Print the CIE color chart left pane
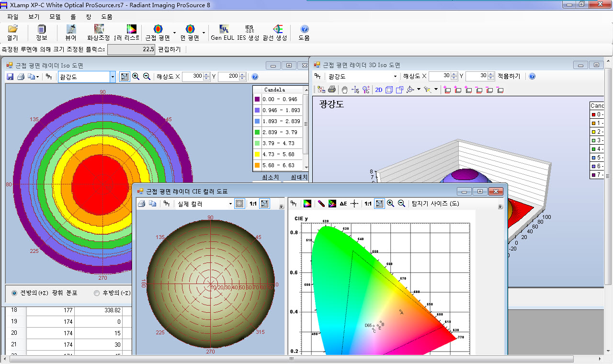Image resolution: width=613 pixels, height=364 pixels. (142, 204)
